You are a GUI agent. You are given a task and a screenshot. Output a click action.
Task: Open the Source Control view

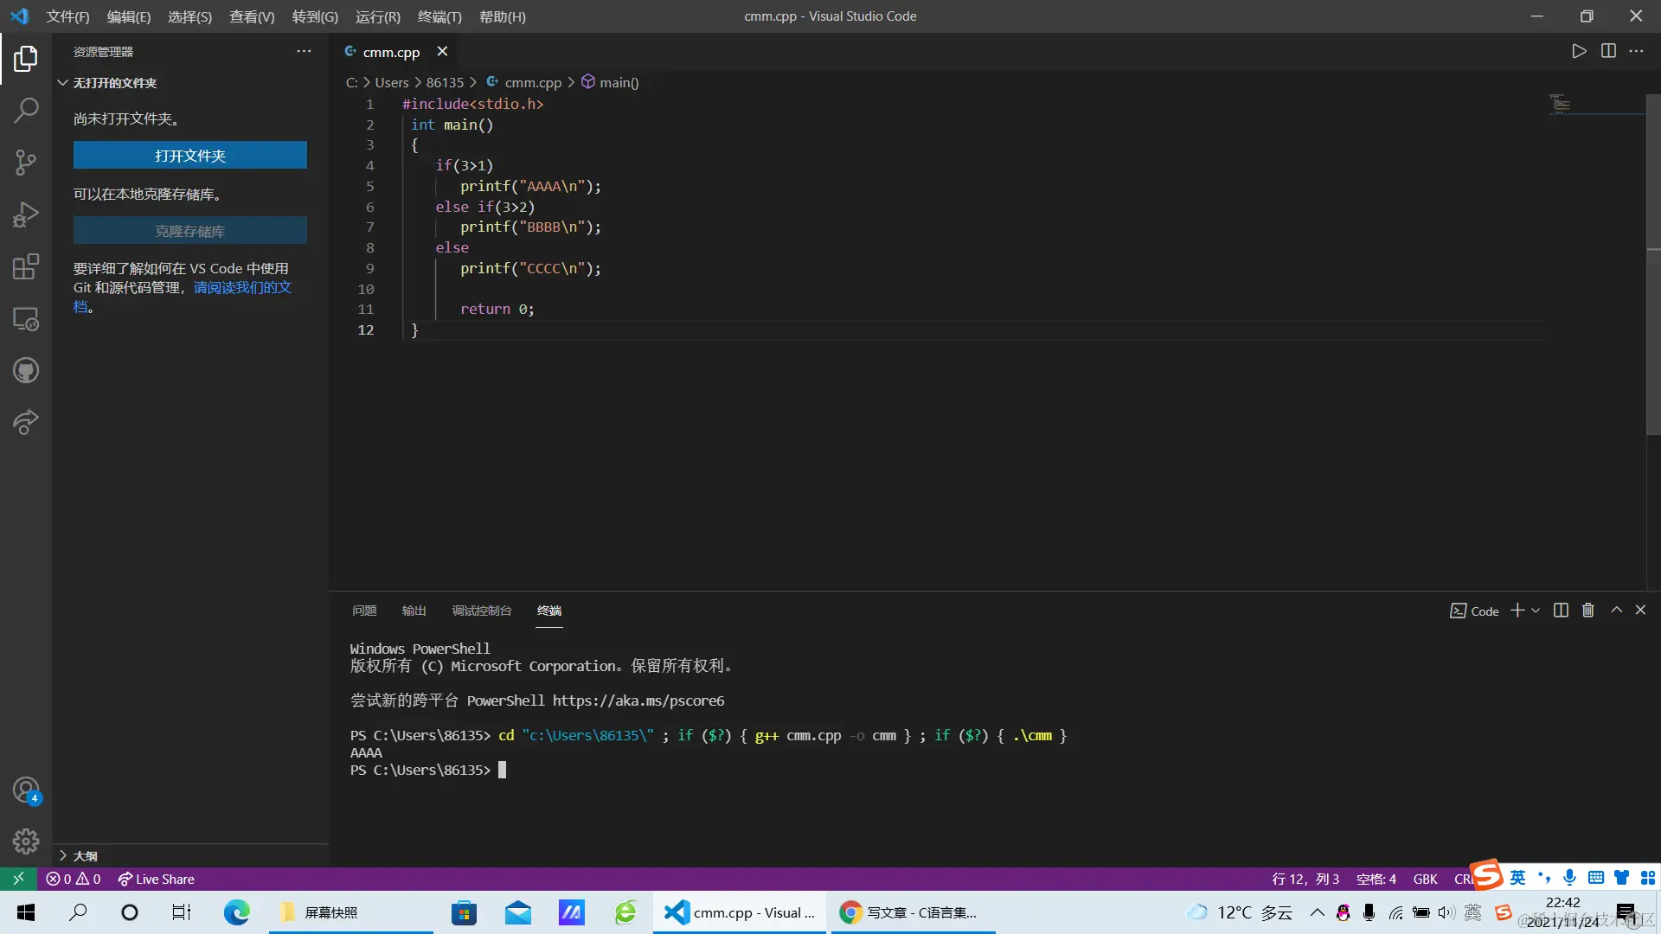pyautogui.click(x=26, y=162)
